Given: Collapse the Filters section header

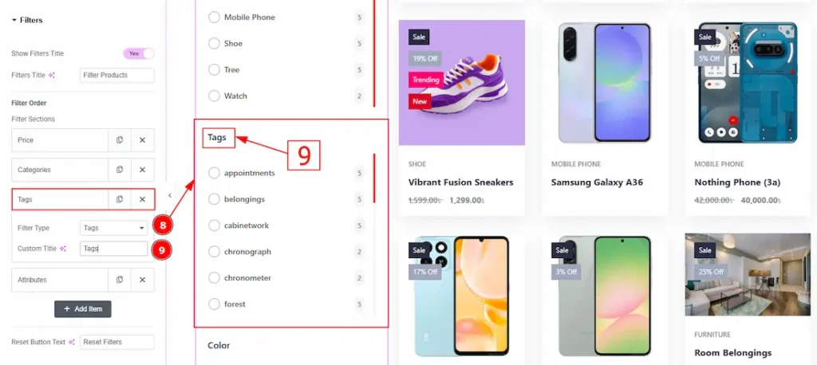Looking at the screenshot, I should pyautogui.click(x=27, y=20).
